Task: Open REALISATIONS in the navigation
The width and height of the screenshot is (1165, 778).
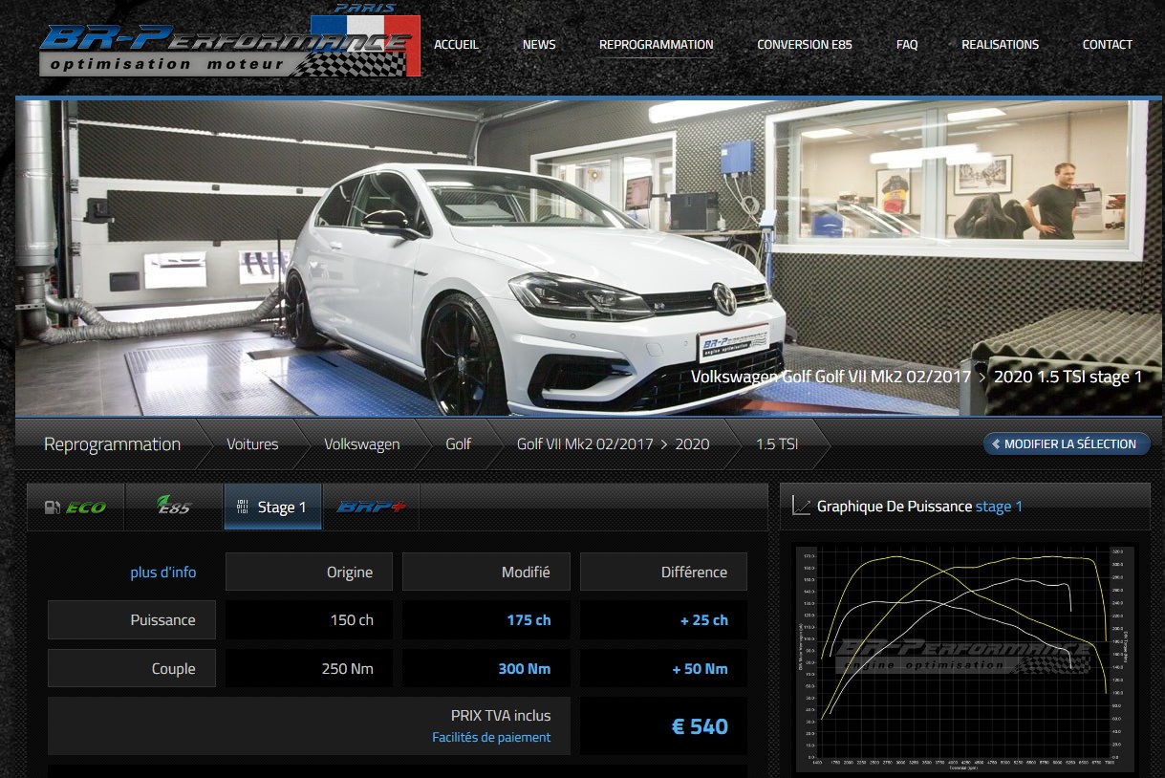Action: pos(1000,44)
